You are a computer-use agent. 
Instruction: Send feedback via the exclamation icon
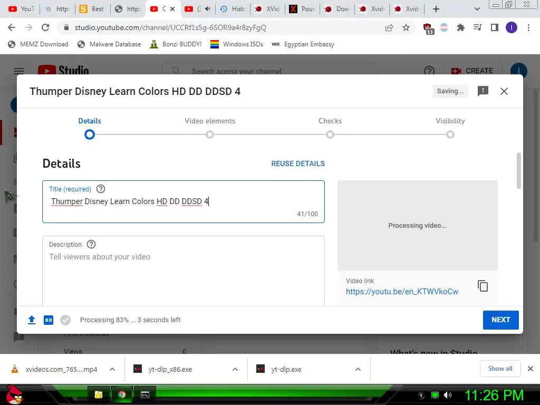[x=483, y=91]
